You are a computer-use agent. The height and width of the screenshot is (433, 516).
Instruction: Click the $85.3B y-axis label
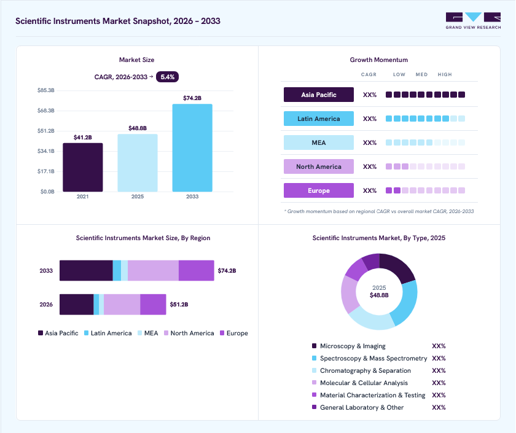(x=45, y=90)
